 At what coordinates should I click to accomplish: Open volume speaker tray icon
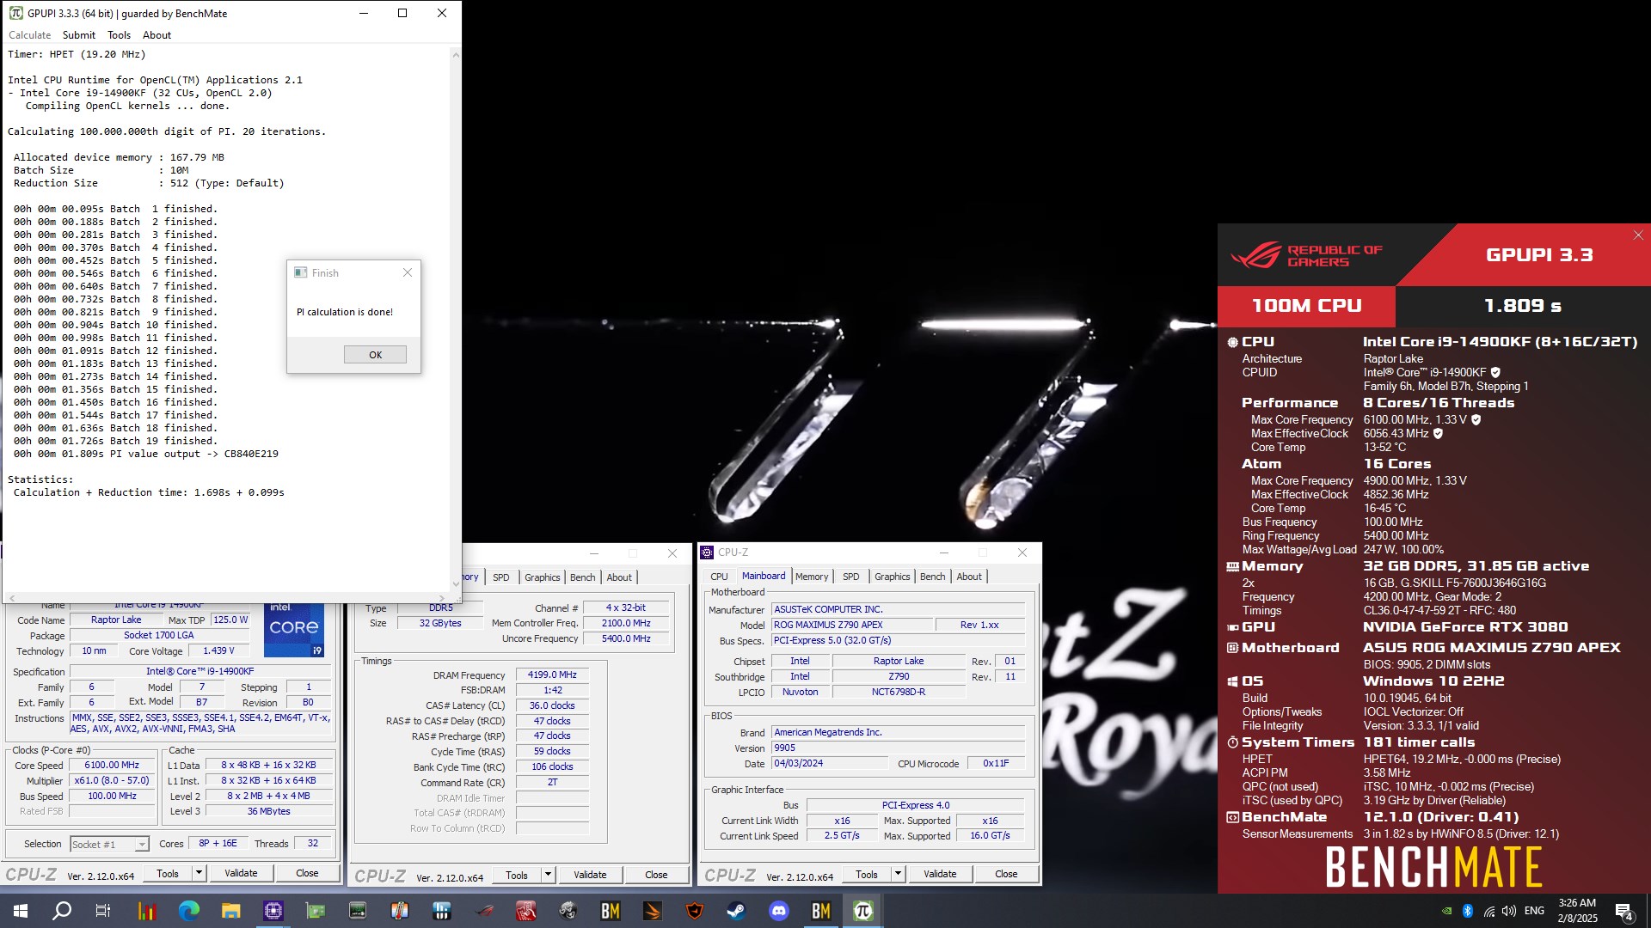click(x=1509, y=911)
